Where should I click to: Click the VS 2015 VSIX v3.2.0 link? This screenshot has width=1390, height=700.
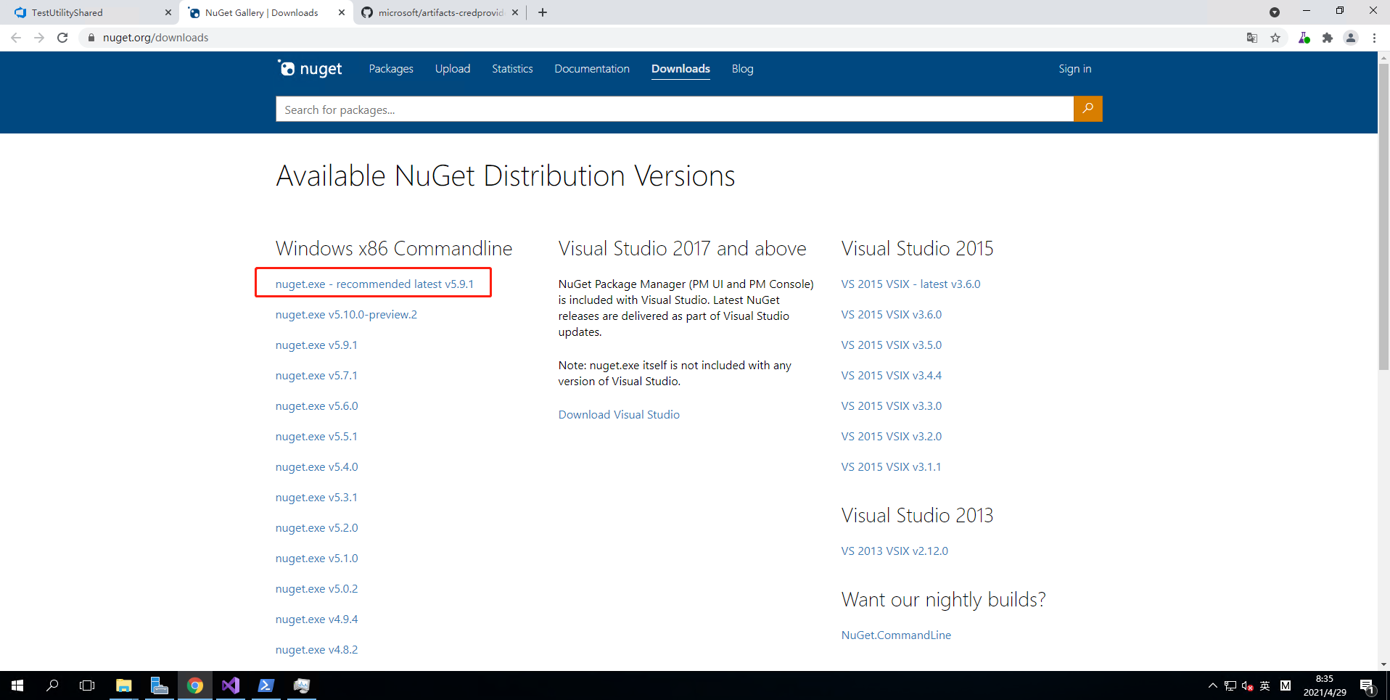click(891, 436)
